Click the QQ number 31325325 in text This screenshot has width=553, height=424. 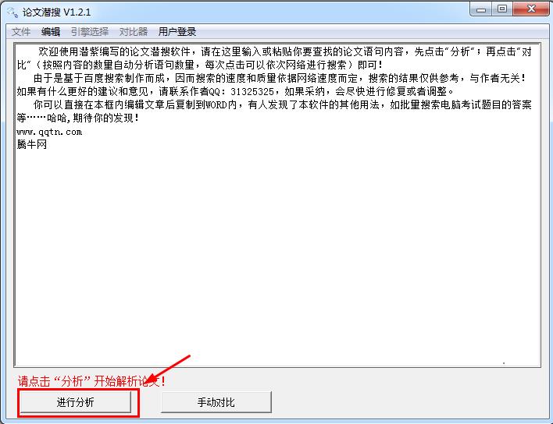click(252, 91)
